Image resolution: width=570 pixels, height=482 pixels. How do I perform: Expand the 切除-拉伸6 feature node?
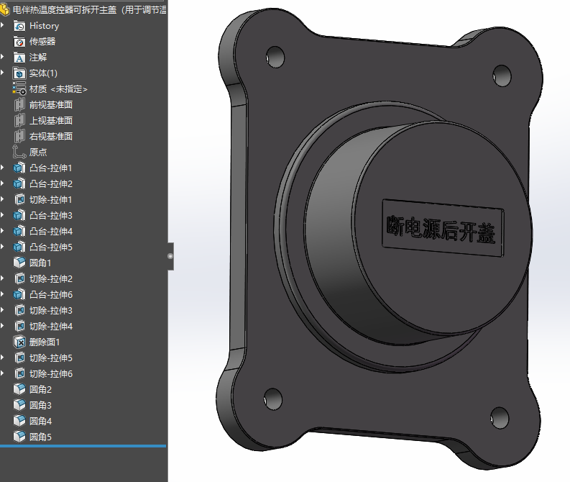tap(3, 373)
